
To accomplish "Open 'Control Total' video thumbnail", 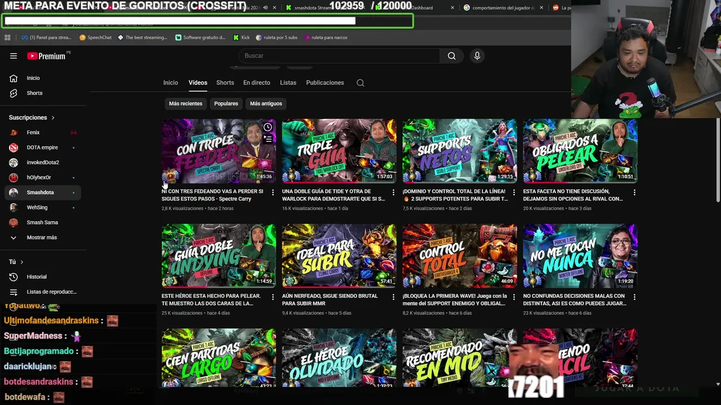I will (460, 256).
